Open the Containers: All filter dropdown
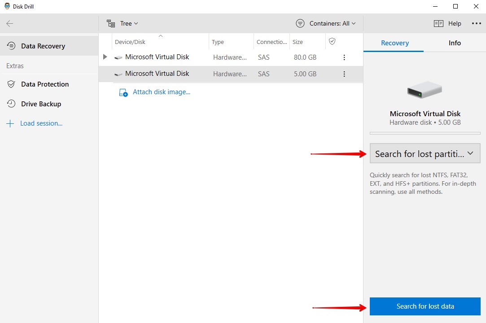The image size is (486, 323). pos(326,24)
